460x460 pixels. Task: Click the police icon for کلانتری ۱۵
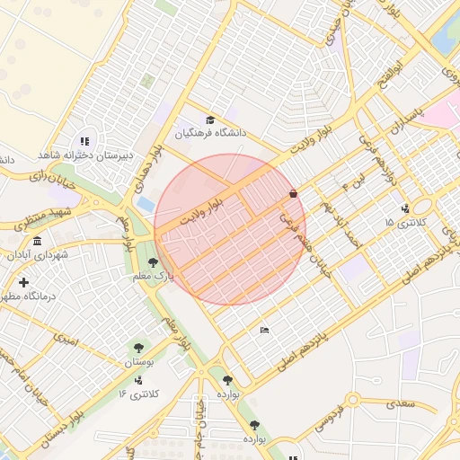click(405, 208)
